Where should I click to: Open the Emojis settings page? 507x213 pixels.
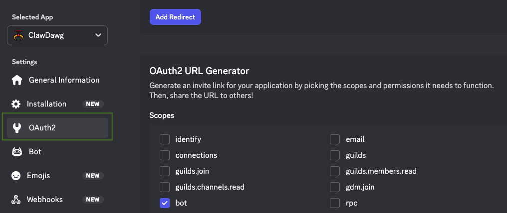[x=38, y=176]
